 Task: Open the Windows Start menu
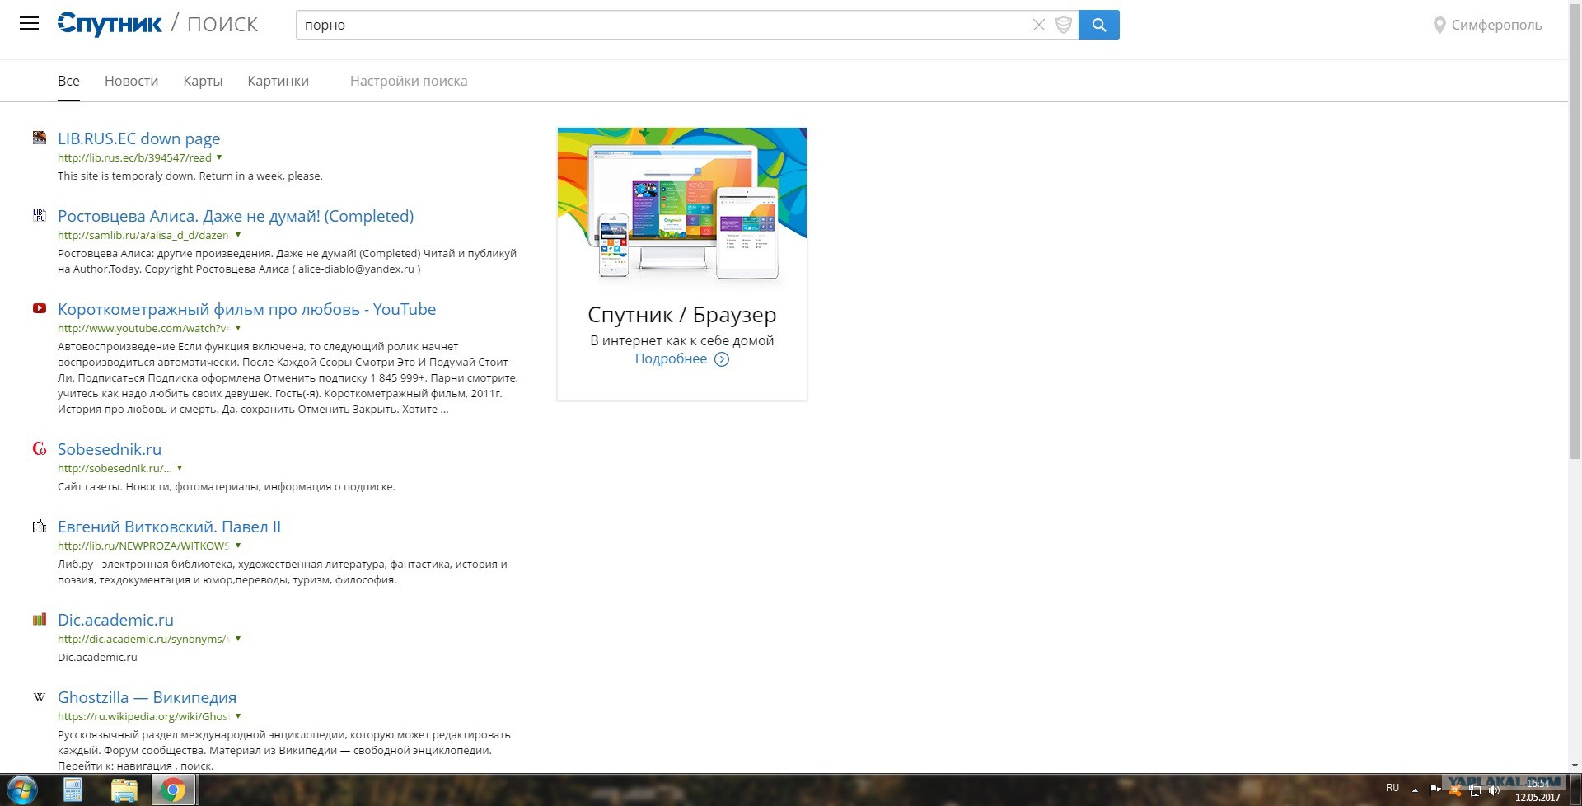point(21,790)
